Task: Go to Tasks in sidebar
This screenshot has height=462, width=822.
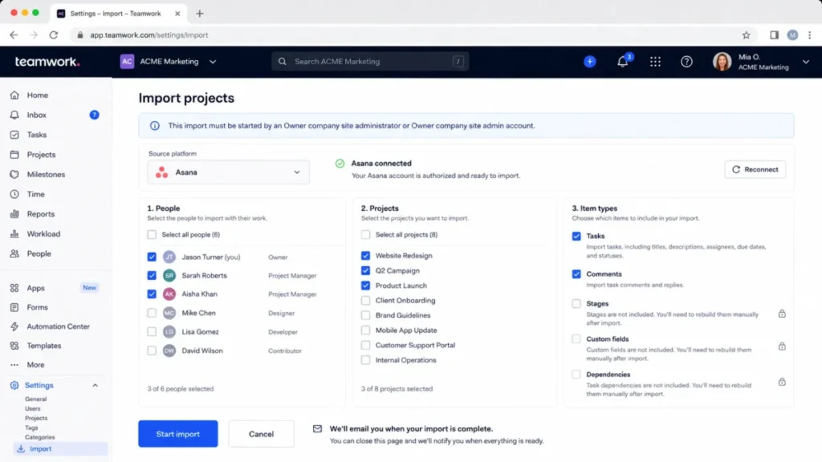Action: (x=37, y=135)
